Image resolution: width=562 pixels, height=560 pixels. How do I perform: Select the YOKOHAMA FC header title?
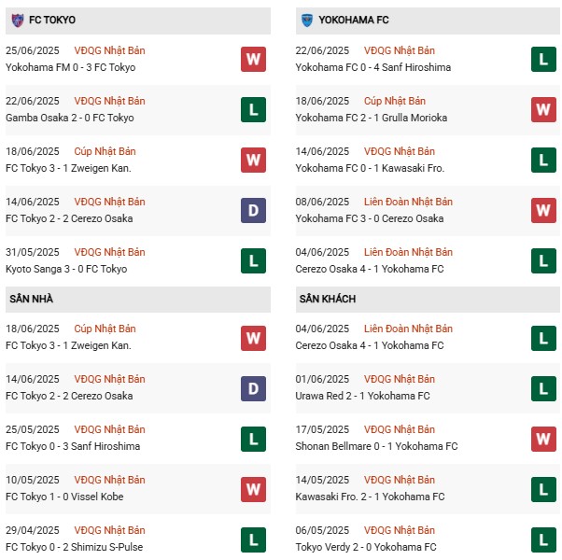click(354, 20)
